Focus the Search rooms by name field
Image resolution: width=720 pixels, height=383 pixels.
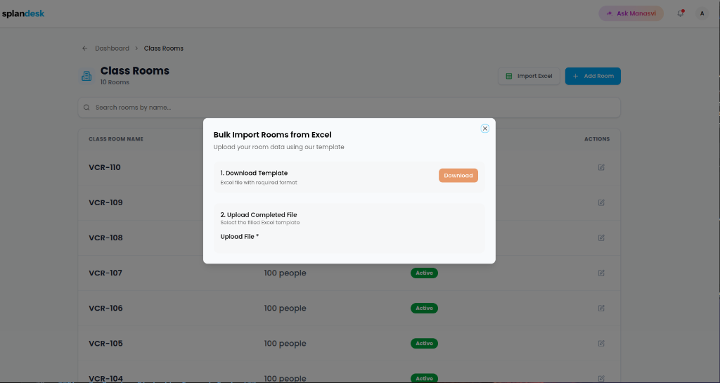coord(349,108)
